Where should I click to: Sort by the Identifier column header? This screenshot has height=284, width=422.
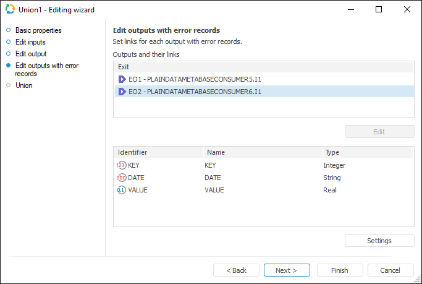coord(158,152)
